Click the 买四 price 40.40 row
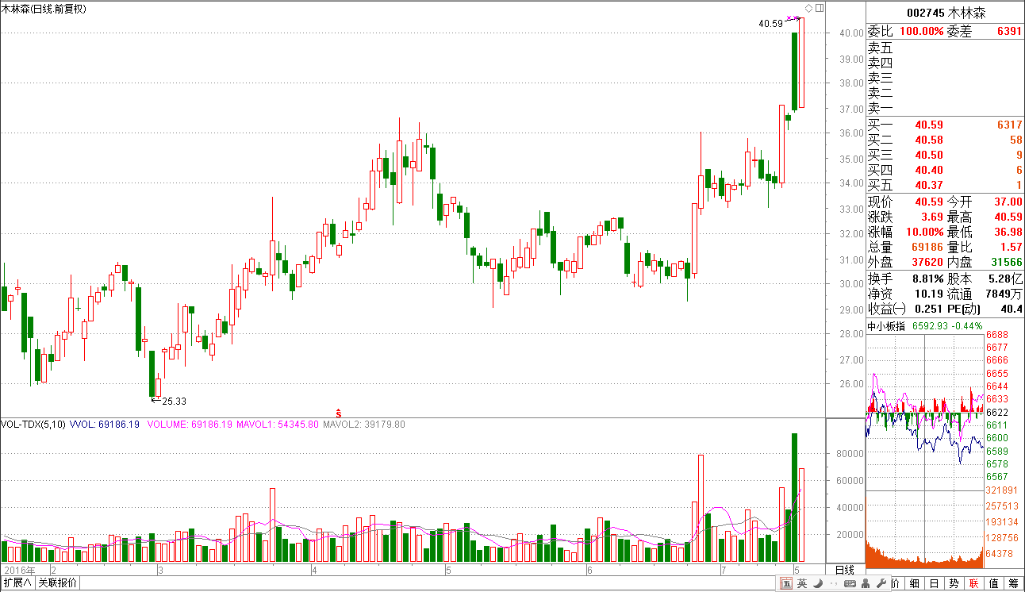This screenshot has height=592, width=1025. (x=945, y=170)
